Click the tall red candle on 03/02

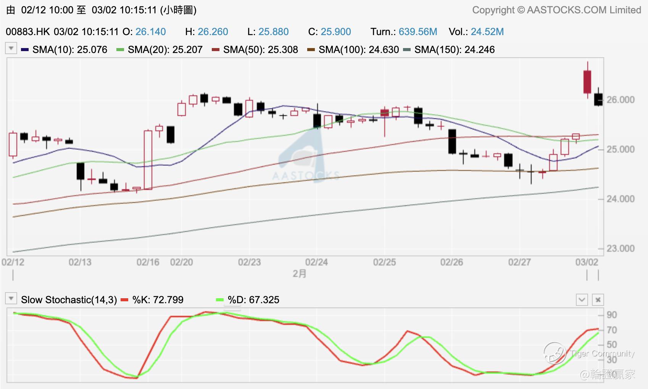(x=587, y=82)
